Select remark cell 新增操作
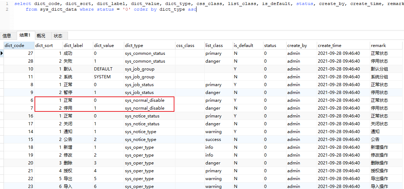The width and height of the screenshot is (404, 189). click(387, 147)
